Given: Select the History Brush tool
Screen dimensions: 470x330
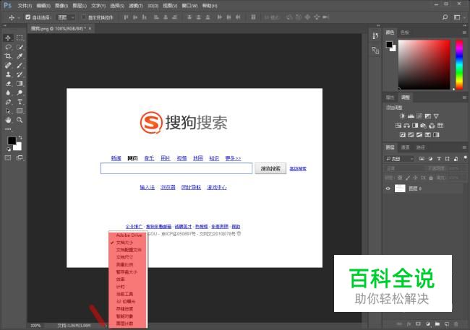Looking at the screenshot, I should [x=20, y=74].
